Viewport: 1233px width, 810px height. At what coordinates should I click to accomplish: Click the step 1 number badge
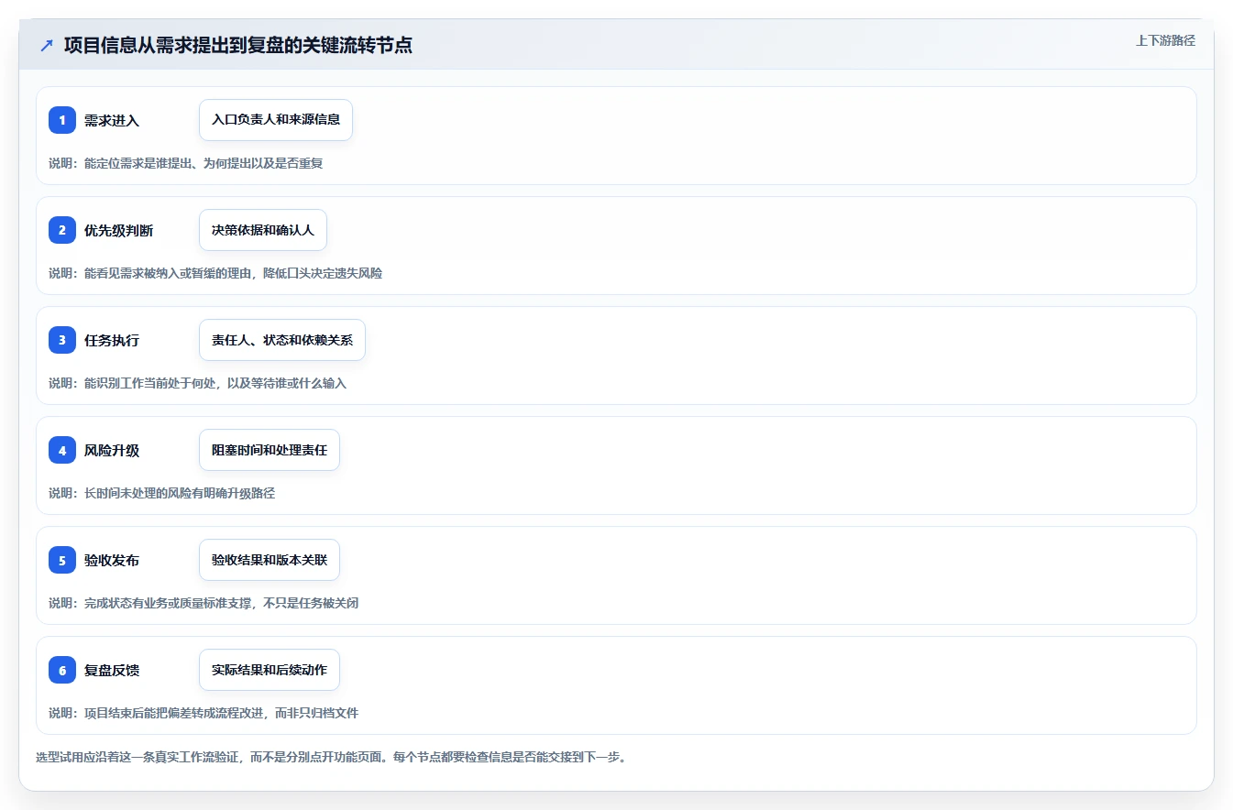pos(62,120)
